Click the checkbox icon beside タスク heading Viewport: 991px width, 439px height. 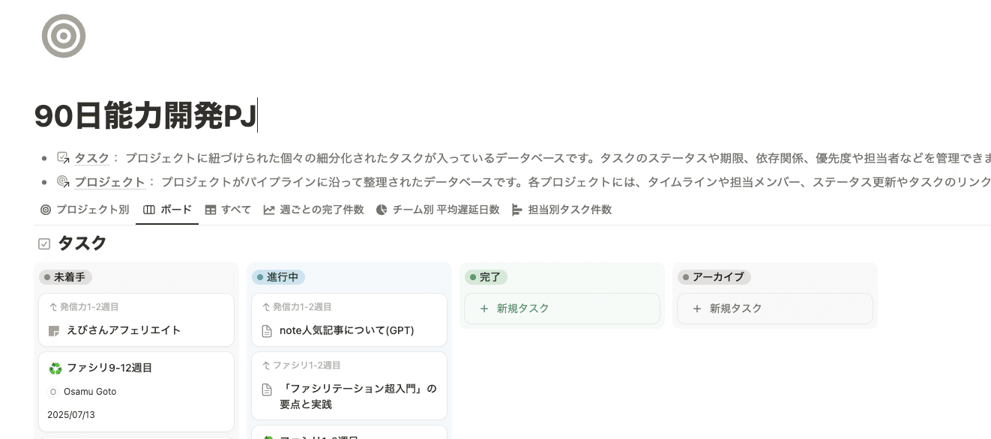click(x=44, y=243)
